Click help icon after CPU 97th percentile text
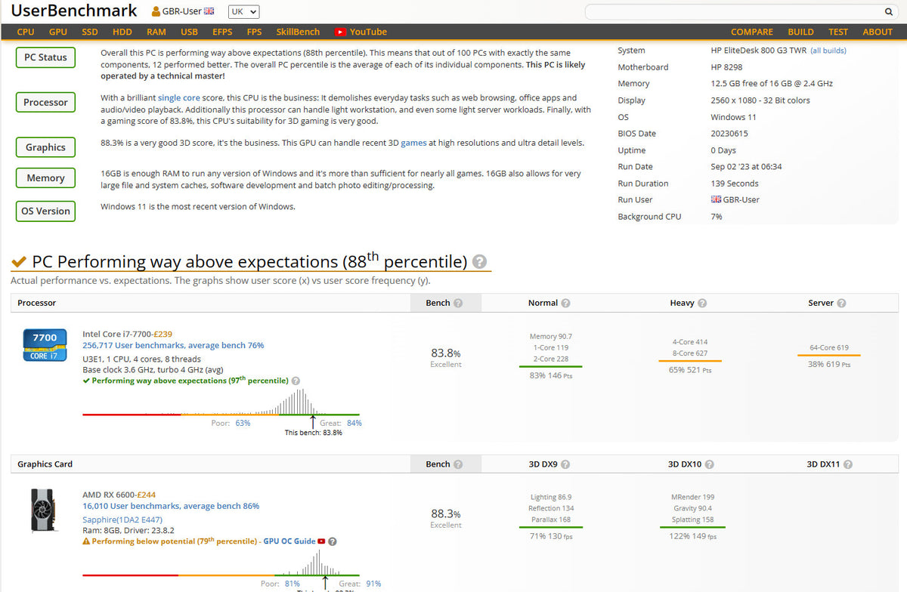Viewport: 907px width, 592px height. pos(296,381)
